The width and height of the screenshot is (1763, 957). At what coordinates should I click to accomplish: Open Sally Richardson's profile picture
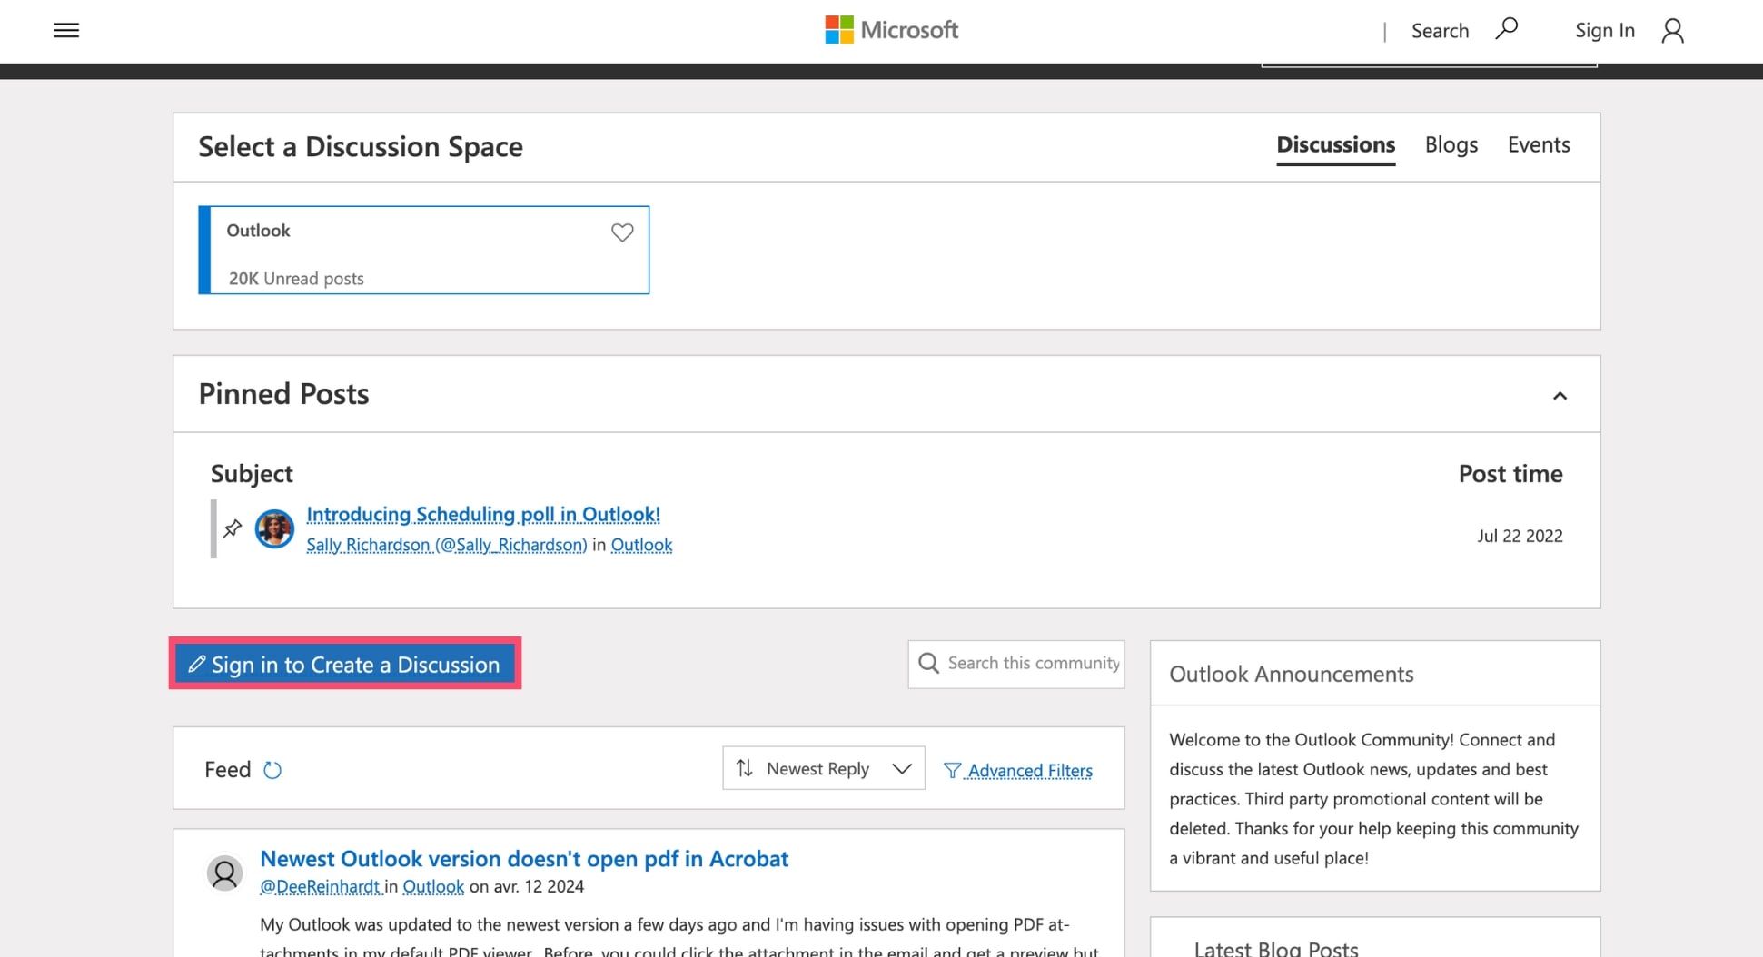[x=274, y=528]
